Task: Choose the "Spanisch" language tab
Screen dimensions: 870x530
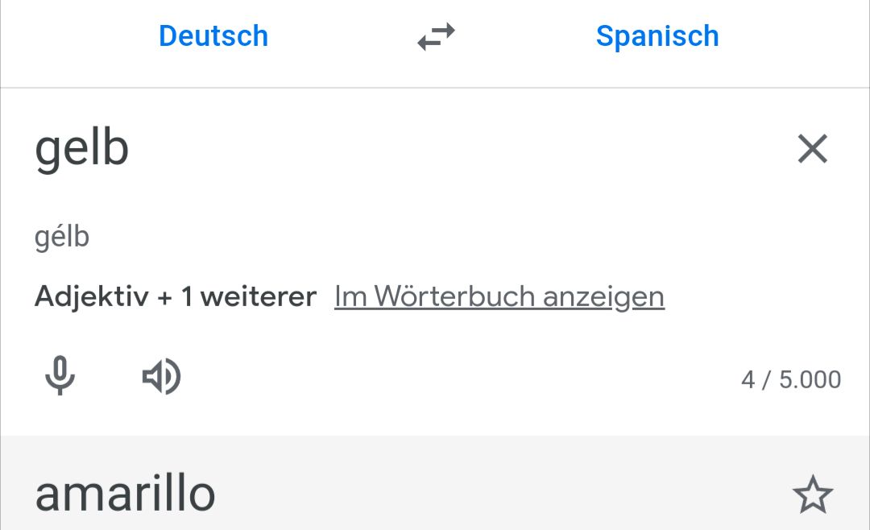Action: click(x=657, y=36)
